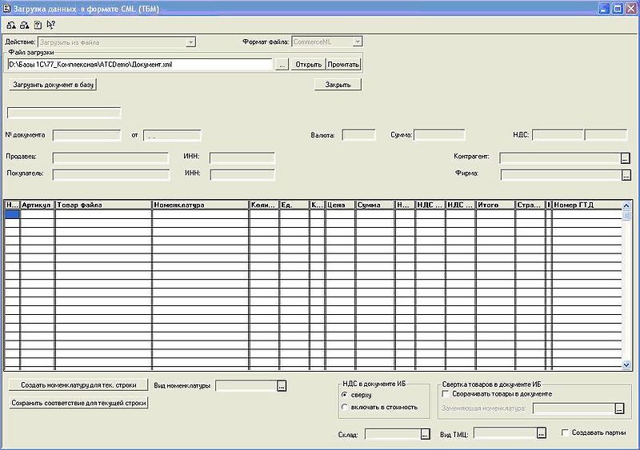Click the table's scroll down arrow
This screenshot has width=640, height=450.
626,364
